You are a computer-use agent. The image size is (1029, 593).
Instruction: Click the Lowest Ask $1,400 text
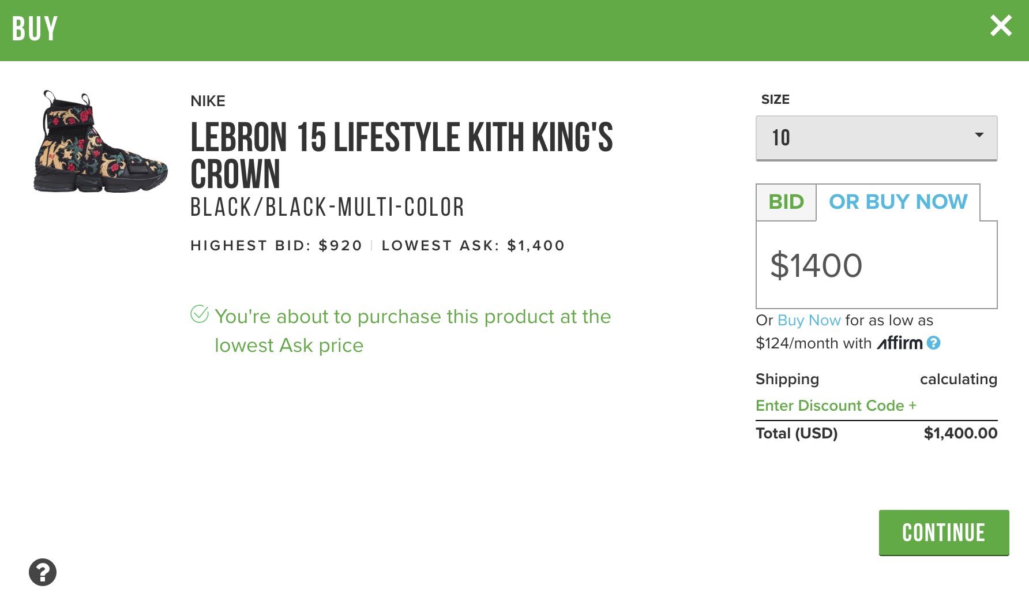click(x=473, y=246)
